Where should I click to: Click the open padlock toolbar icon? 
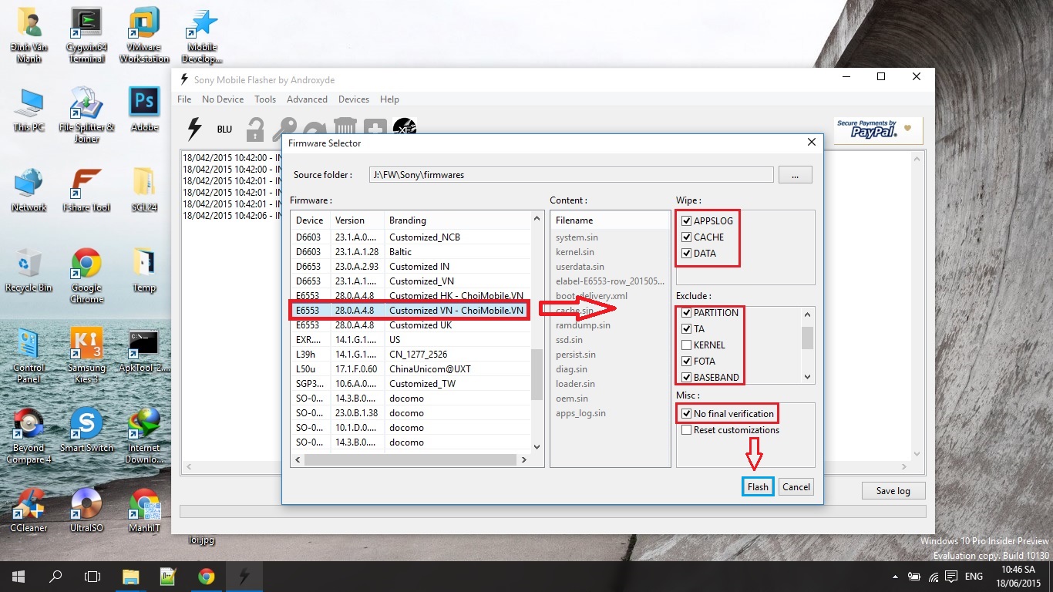pos(254,129)
